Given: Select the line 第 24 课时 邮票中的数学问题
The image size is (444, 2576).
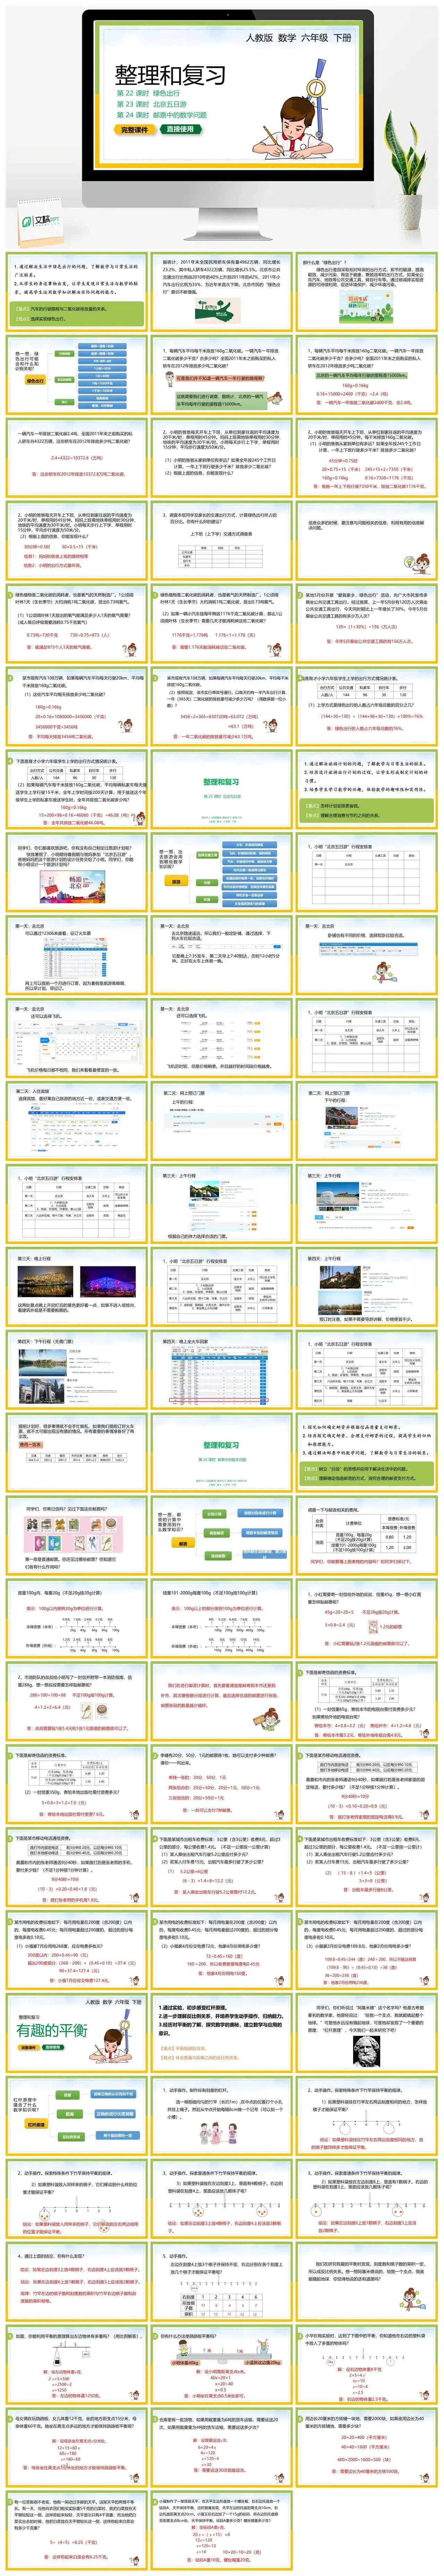Looking at the screenshot, I should pos(162,115).
